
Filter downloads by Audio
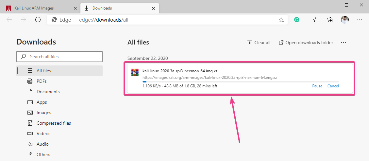click(59, 144)
